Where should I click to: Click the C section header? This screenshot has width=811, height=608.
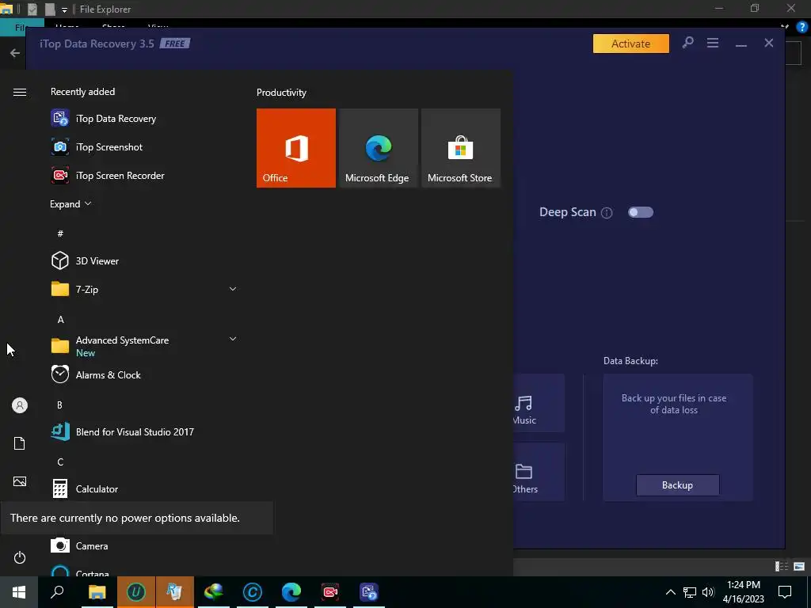tap(60, 462)
